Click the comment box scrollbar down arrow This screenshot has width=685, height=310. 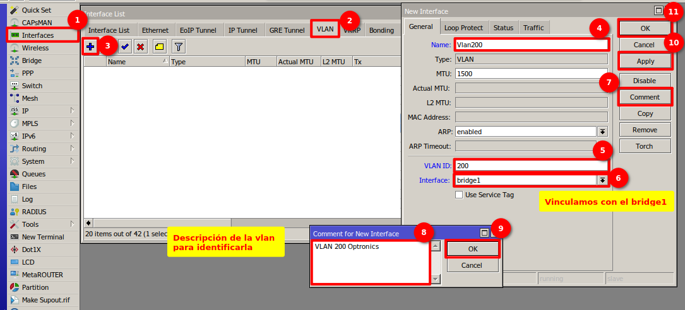(435, 278)
